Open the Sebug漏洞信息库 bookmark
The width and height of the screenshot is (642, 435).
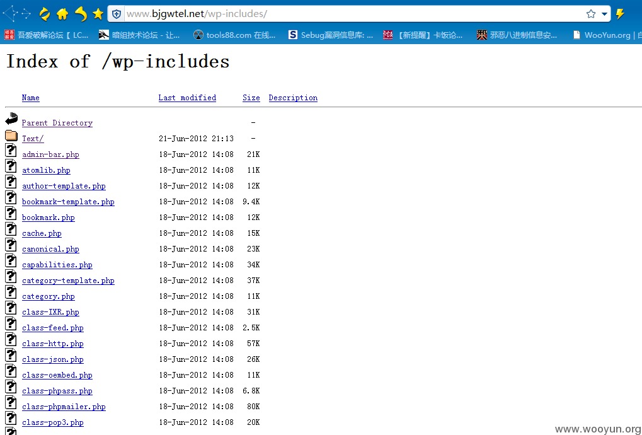pos(331,35)
